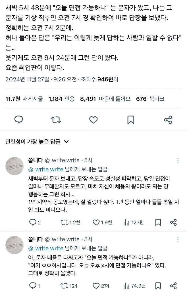Viewport: 187px width, 292px height.
Task: Like the main post with heart icon
Action: coord(93,120)
